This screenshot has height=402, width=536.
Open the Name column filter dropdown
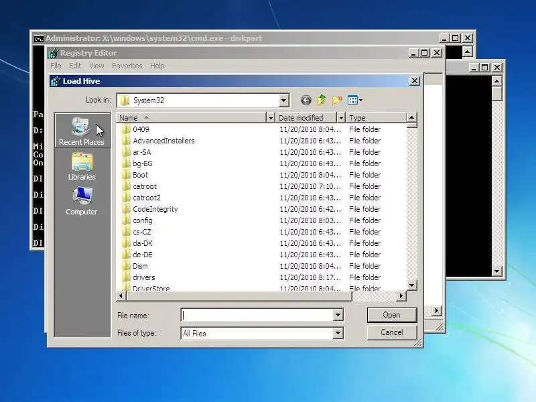point(271,118)
